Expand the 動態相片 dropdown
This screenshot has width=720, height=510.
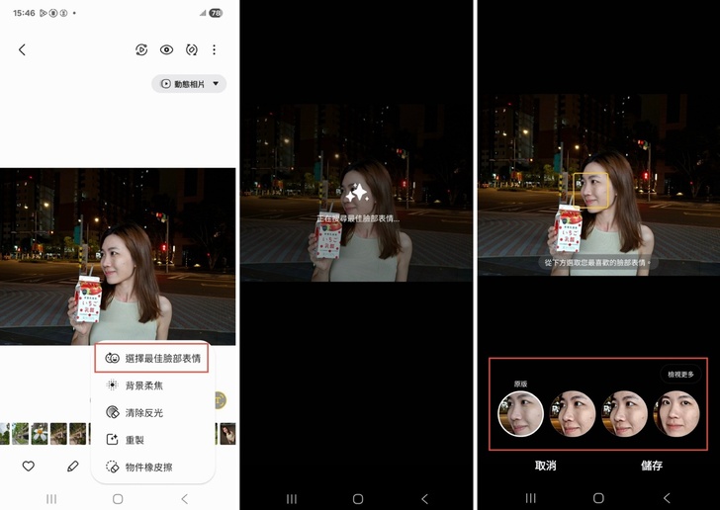point(189,84)
